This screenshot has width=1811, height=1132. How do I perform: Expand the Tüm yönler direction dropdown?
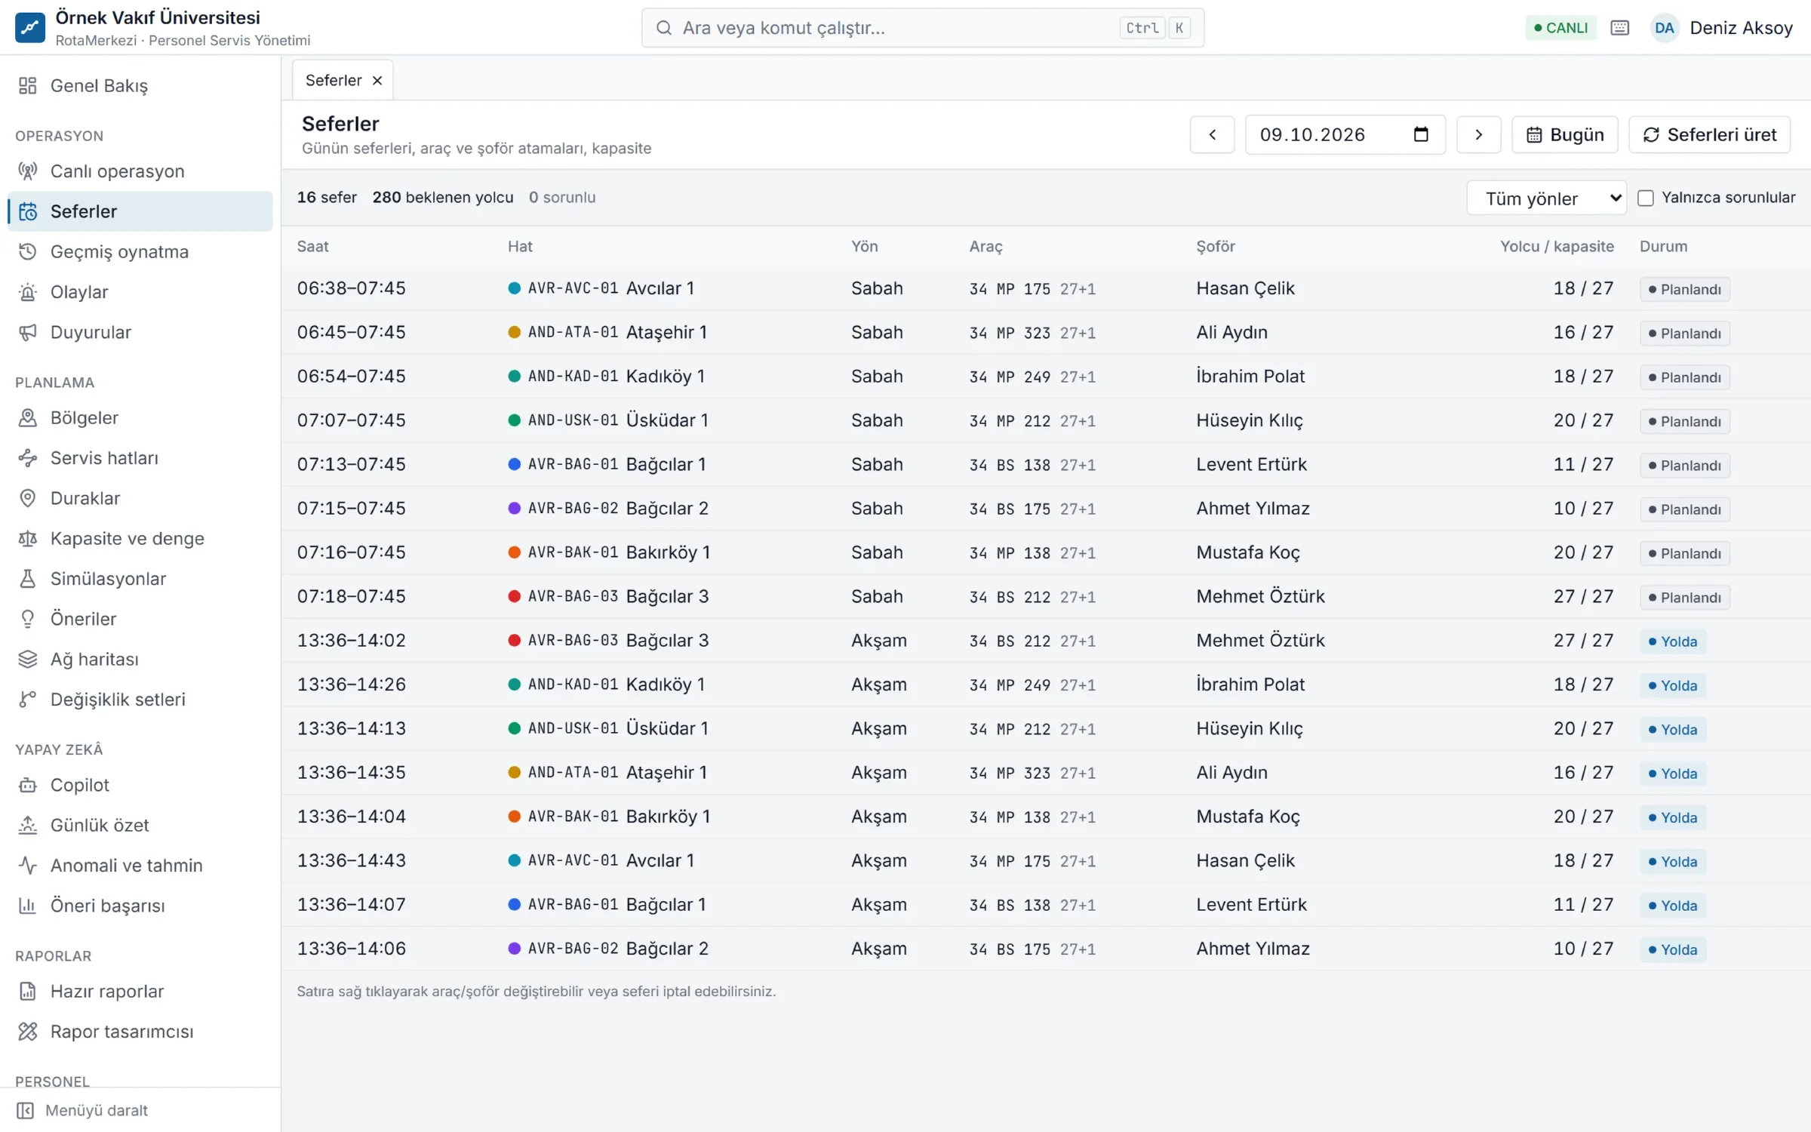click(x=1546, y=198)
